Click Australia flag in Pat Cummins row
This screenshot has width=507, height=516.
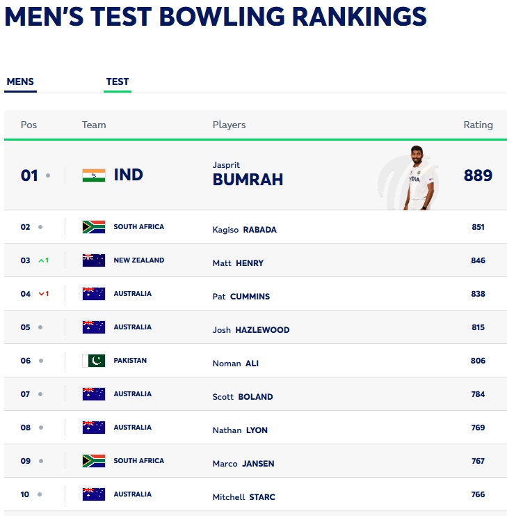pos(93,294)
